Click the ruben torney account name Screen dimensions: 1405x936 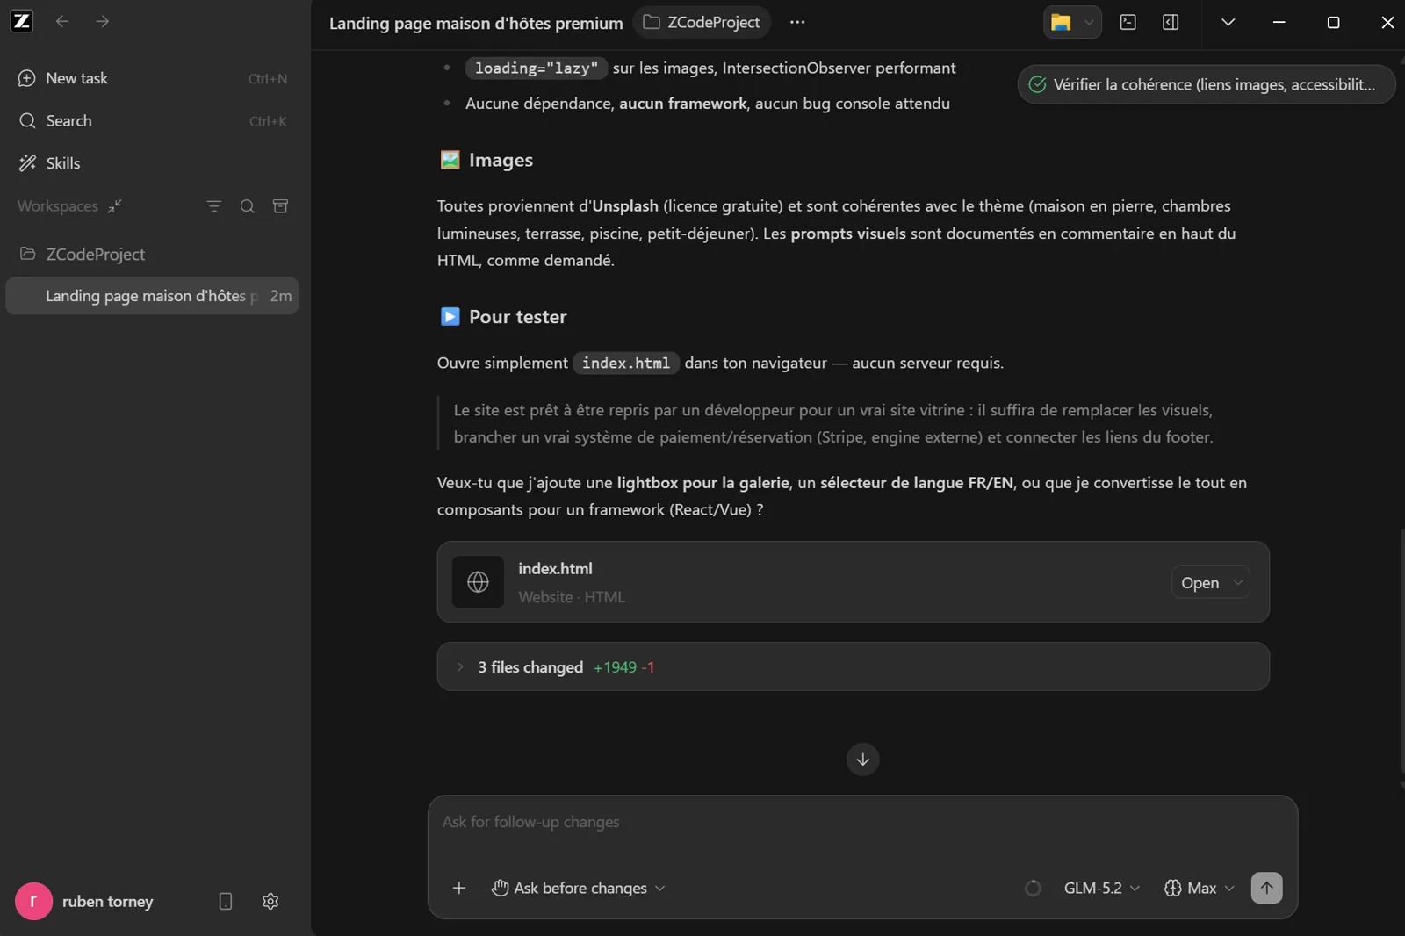[x=108, y=902]
